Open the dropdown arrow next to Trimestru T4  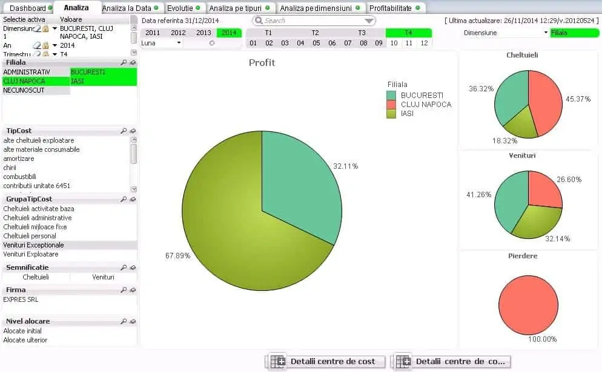pos(53,54)
